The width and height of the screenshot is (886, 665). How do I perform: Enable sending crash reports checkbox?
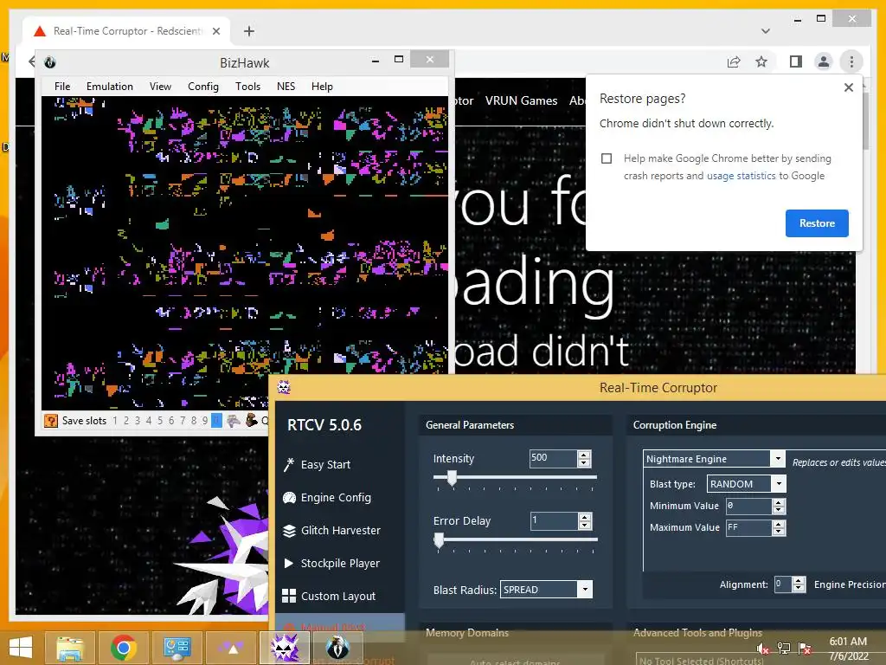pyautogui.click(x=607, y=158)
